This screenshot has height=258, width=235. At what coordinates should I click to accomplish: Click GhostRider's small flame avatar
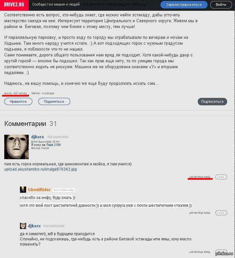[x=23, y=190]
